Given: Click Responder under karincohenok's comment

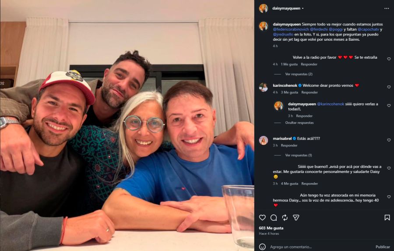Looking at the screenshot, I should click(310, 92).
